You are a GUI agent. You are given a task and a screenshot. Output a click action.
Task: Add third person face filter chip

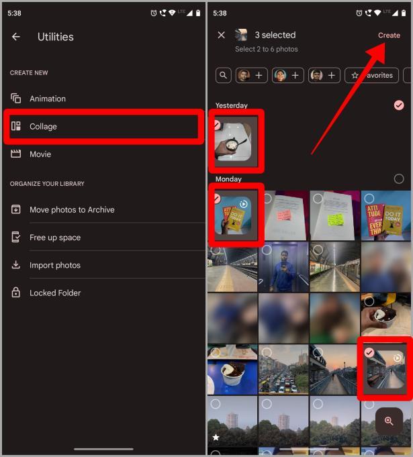pyautogui.click(x=324, y=75)
